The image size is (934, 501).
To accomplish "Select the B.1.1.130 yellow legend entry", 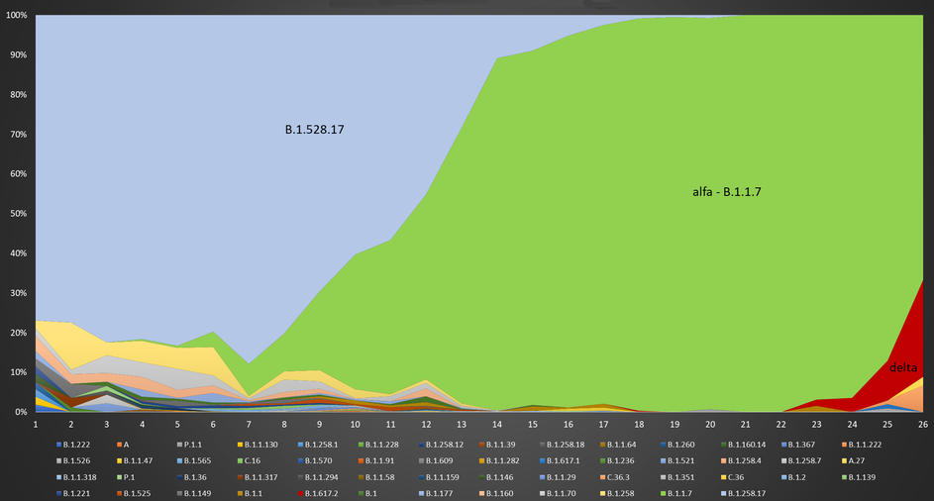I will coord(259,445).
